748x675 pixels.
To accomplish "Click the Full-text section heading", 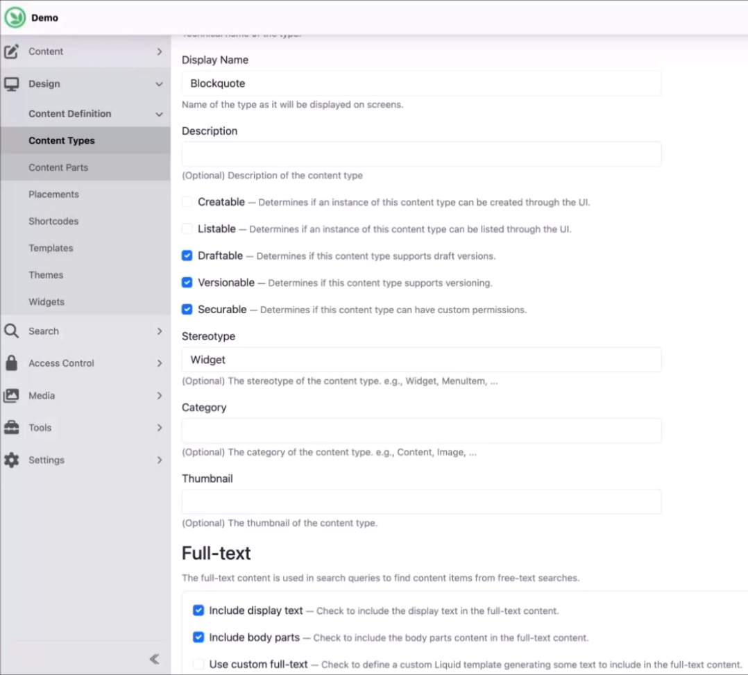I will (x=216, y=553).
